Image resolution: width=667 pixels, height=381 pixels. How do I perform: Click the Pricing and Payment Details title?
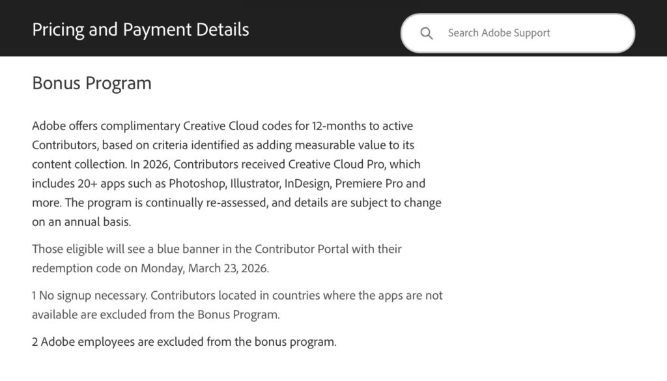tap(141, 29)
